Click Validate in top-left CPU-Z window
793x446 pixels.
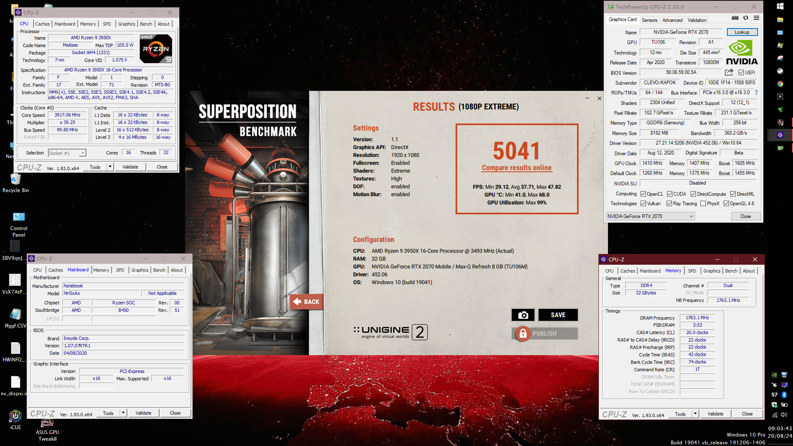(130, 167)
